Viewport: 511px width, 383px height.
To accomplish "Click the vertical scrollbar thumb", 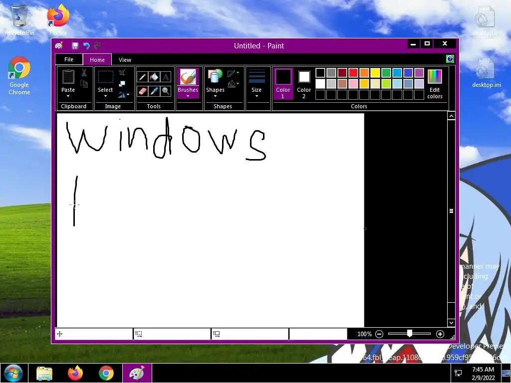I will click(451, 211).
